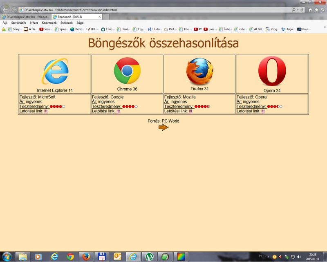Open the Paul... bookmark
Image resolution: width=327 pixels, height=262 pixels.
(x=304, y=29)
